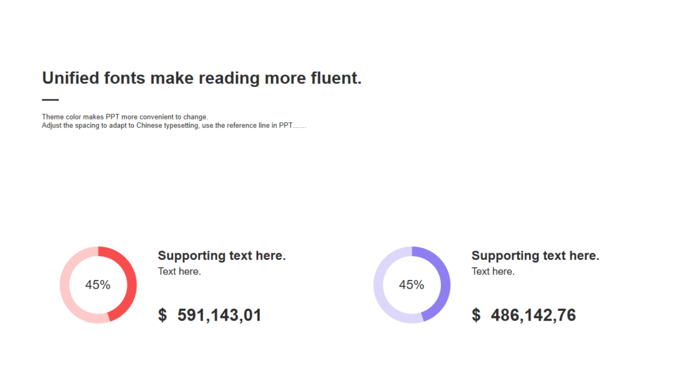Click the title 'Unified fonts make reading more fluent.'
Screen dimensions: 680x382
(x=201, y=78)
